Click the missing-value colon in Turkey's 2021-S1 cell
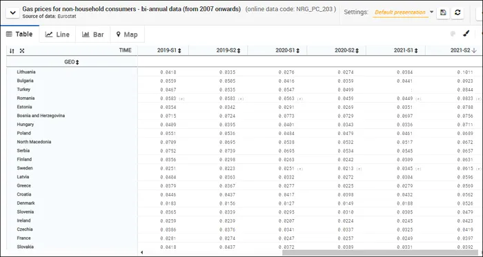Image resolution: width=483 pixels, height=257 pixels. click(411, 90)
